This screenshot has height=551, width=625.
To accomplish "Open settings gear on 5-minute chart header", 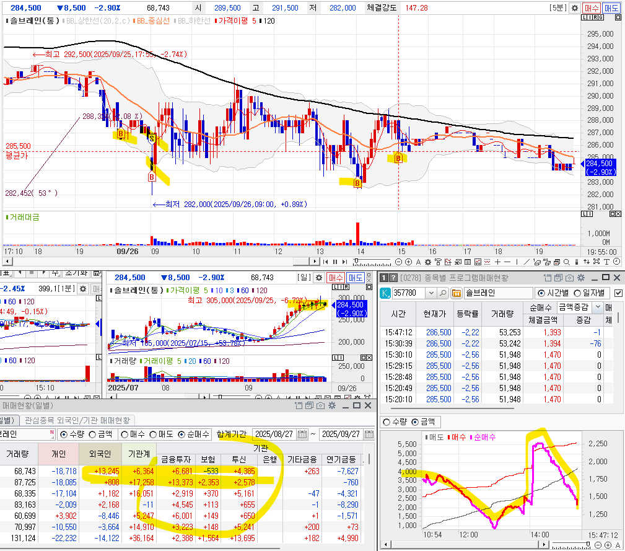I will coord(575,8).
